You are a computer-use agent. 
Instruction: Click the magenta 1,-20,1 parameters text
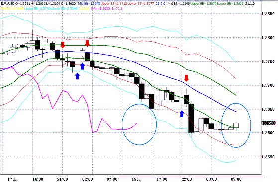(x=117, y=8)
